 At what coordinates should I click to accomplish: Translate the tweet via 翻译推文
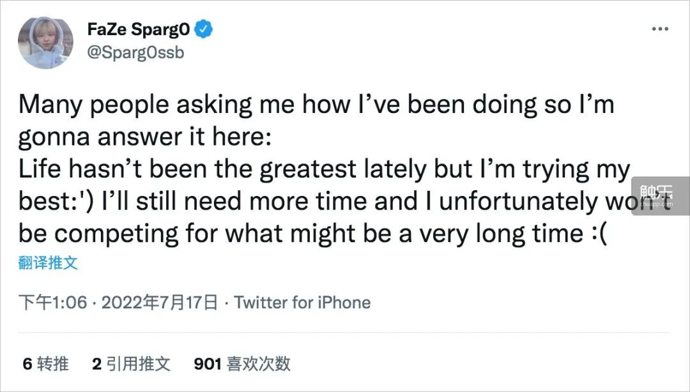(x=48, y=263)
